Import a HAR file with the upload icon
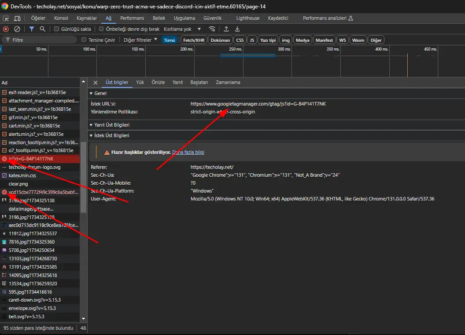The image size is (465, 335). click(226, 29)
